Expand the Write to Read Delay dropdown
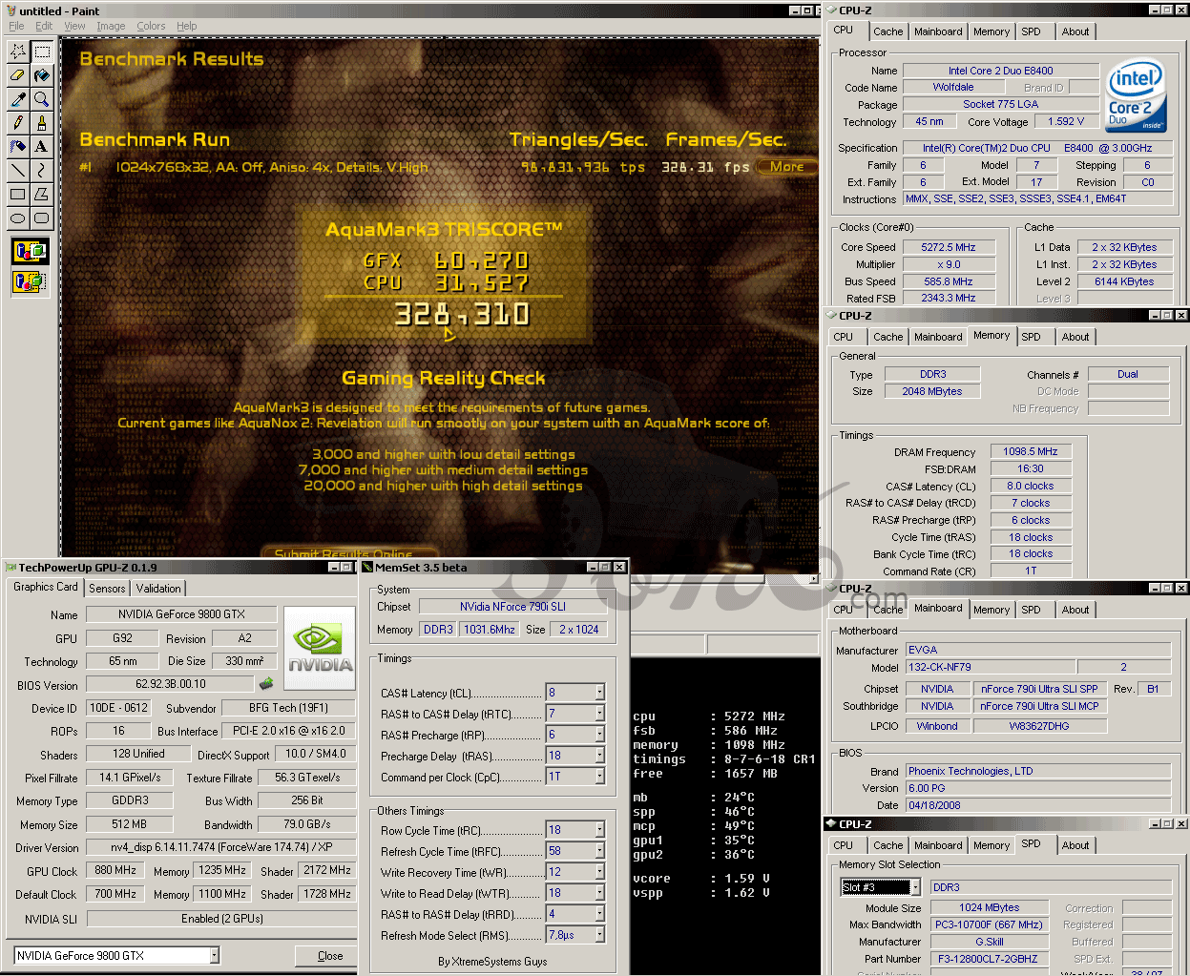The height and width of the screenshot is (976, 1190). click(x=599, y=893)
